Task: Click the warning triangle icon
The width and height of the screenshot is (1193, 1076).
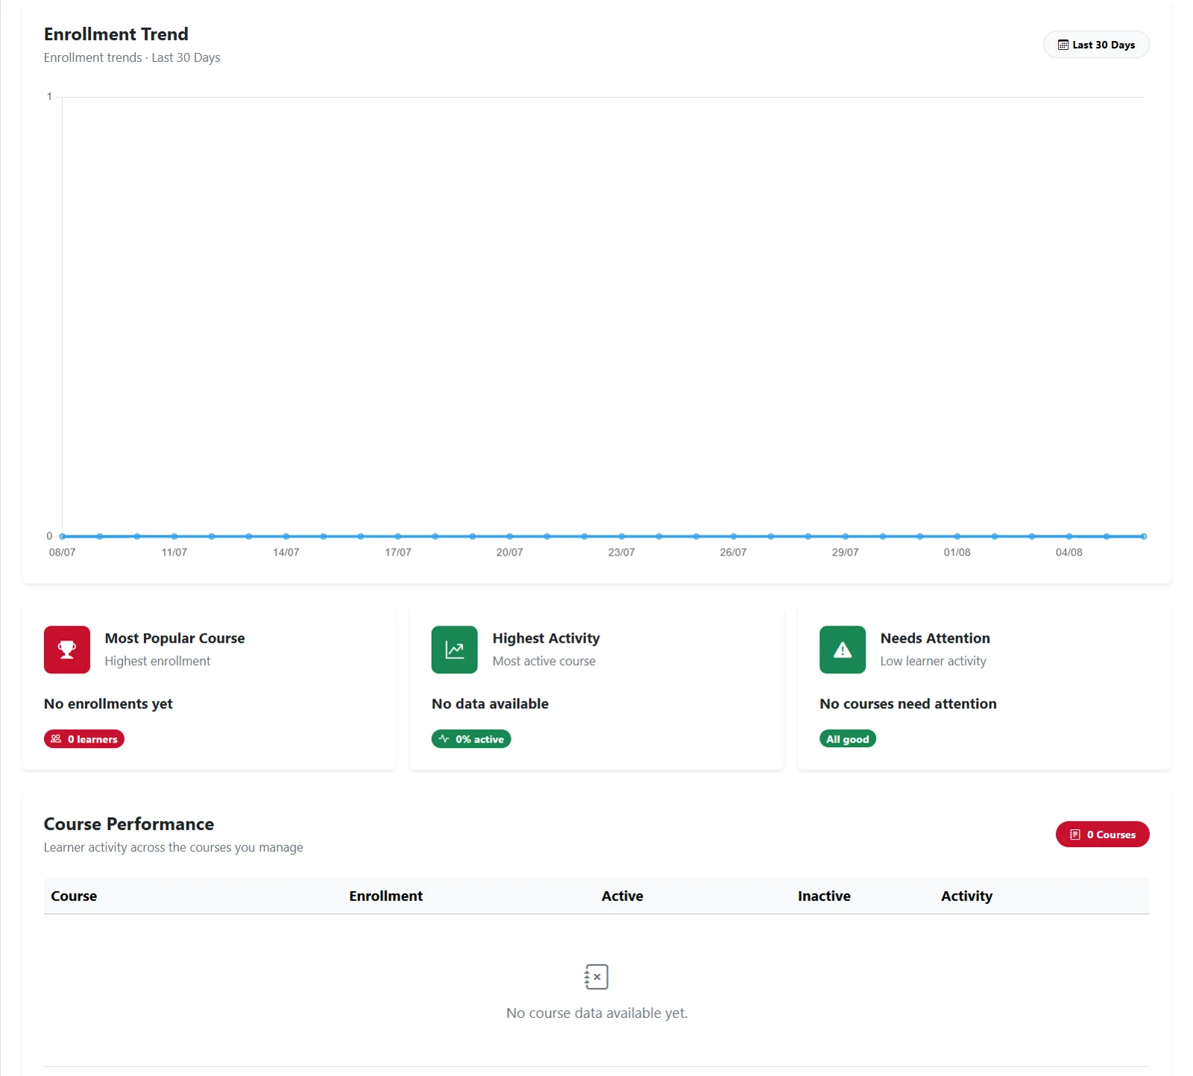Action: coord(843,649)
